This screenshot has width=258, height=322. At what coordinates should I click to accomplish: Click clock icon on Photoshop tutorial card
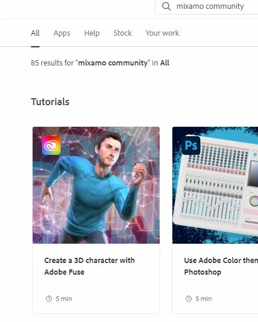(189, 299)
